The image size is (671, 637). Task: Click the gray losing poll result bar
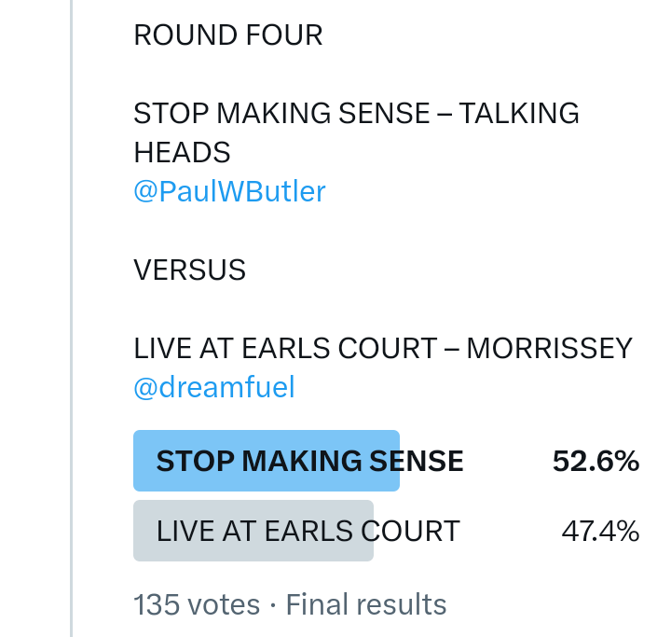pos(253,531)
